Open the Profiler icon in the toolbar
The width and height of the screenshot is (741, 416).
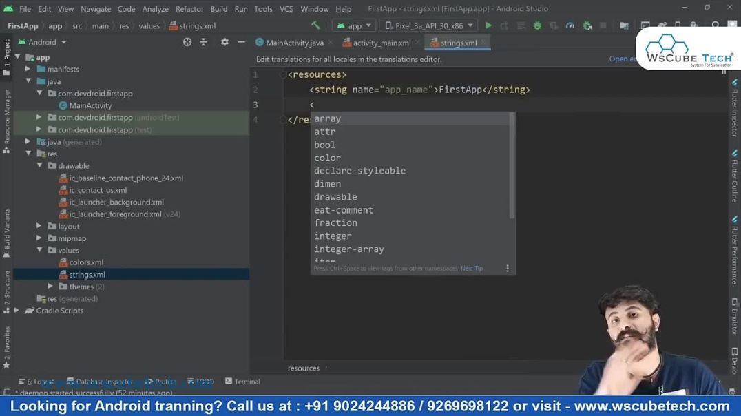click(570, 25)
